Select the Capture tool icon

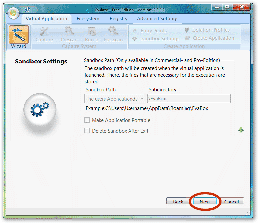(x=44, y=34)
